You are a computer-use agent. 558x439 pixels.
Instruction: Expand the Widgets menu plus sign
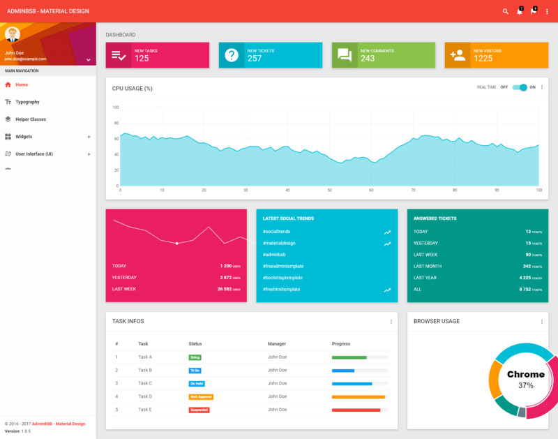pos(89,137)
